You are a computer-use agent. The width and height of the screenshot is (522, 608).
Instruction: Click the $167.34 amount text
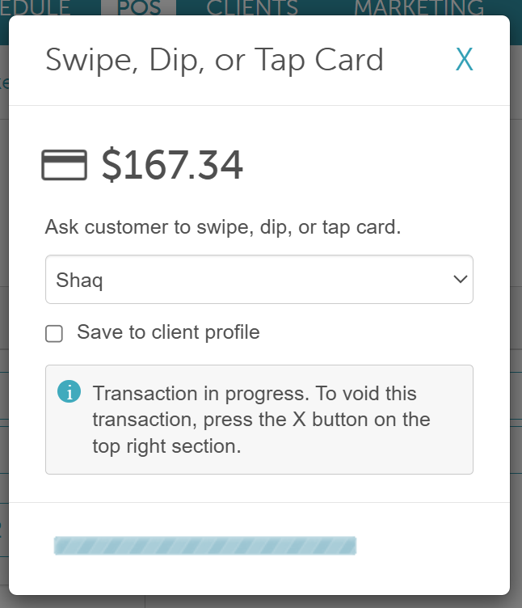coord(172,165)
